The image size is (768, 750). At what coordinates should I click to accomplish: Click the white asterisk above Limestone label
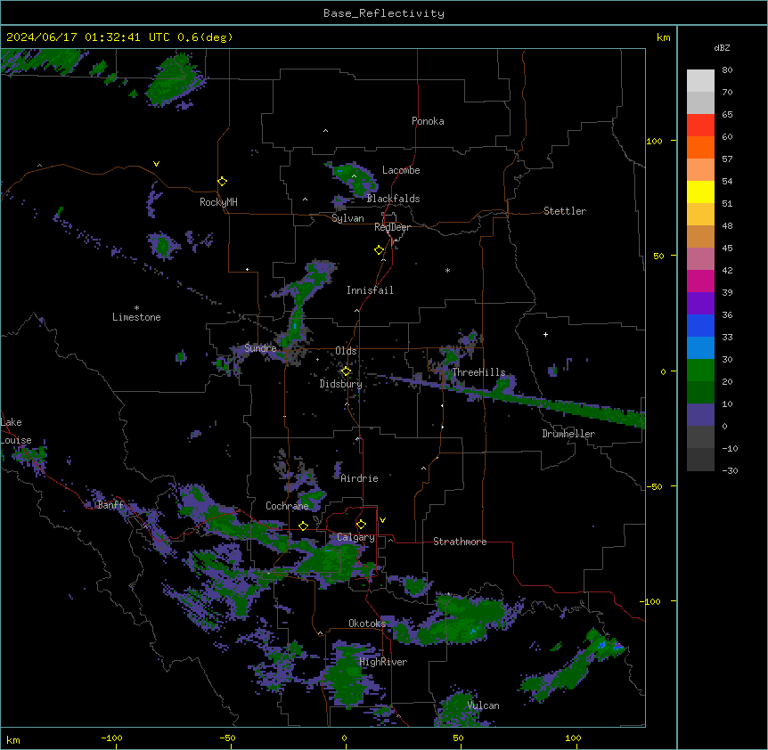coord(136,308)
